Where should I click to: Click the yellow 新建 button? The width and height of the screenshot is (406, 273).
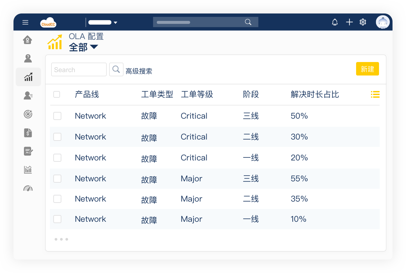coord(367,69)
